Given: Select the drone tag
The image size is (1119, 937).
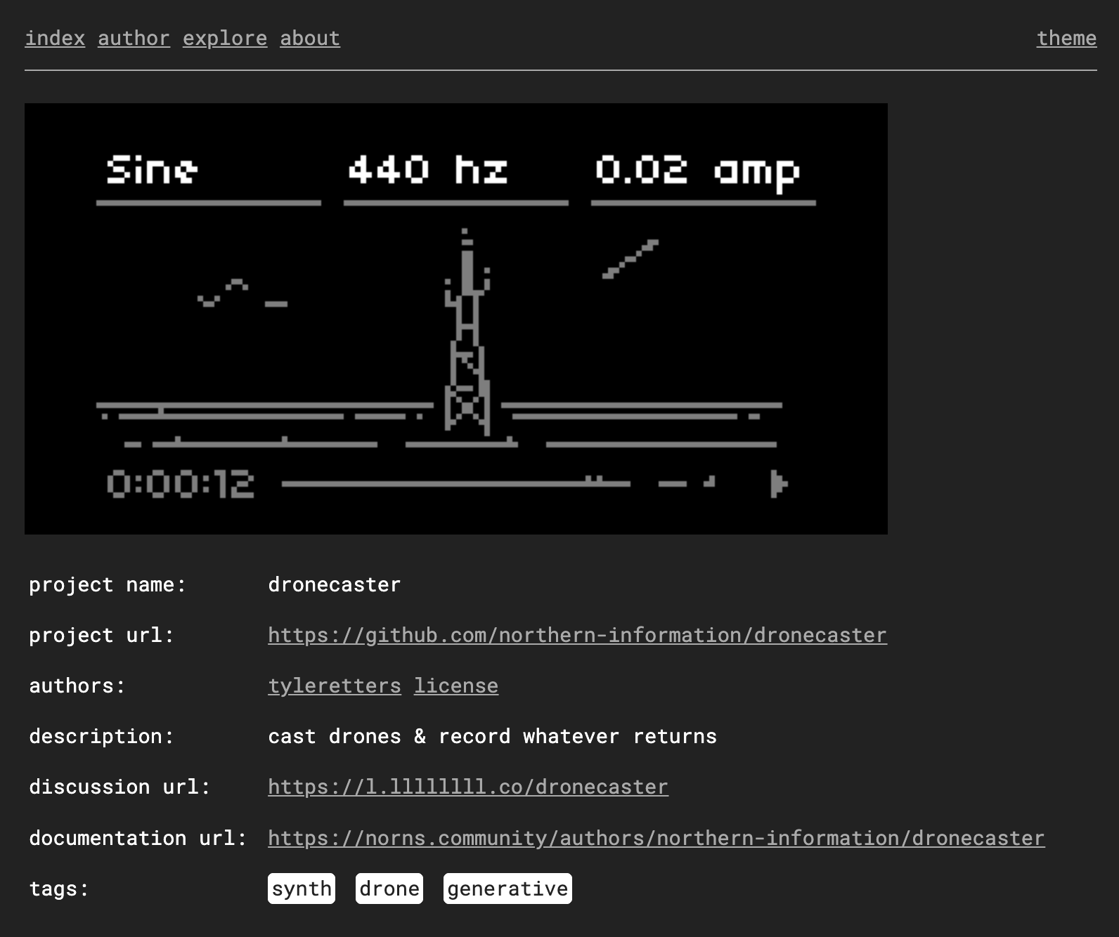Looking at the screenshot, I should pos(389,889).
